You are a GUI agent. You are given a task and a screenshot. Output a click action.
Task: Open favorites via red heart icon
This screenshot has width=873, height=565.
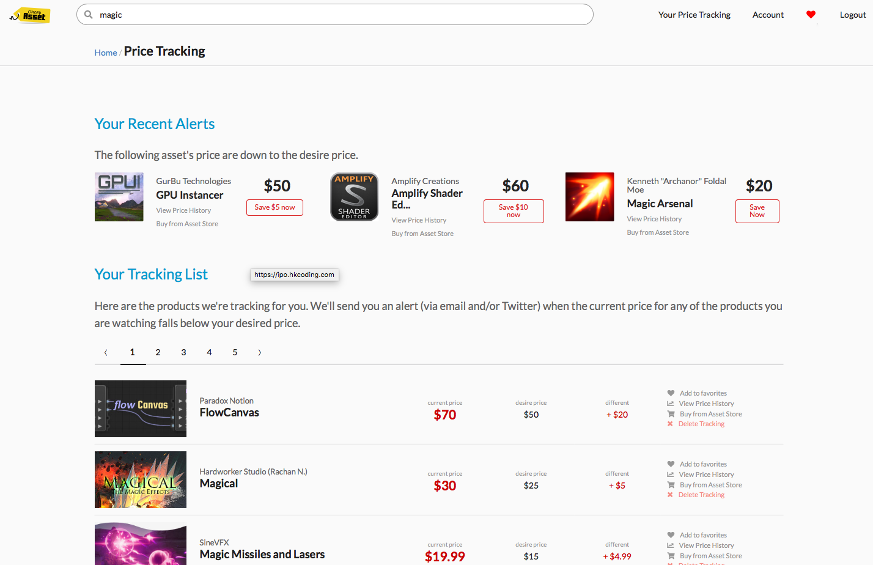[811, 15]
